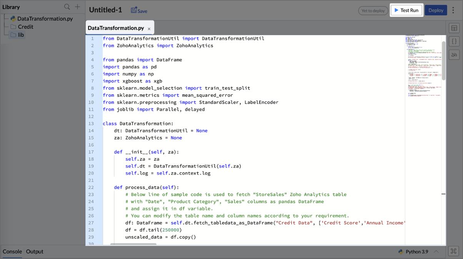The height and width of the screenshot is (259, 463).
Task: Click the "self.za = za" line
Action: coord(142,159)
